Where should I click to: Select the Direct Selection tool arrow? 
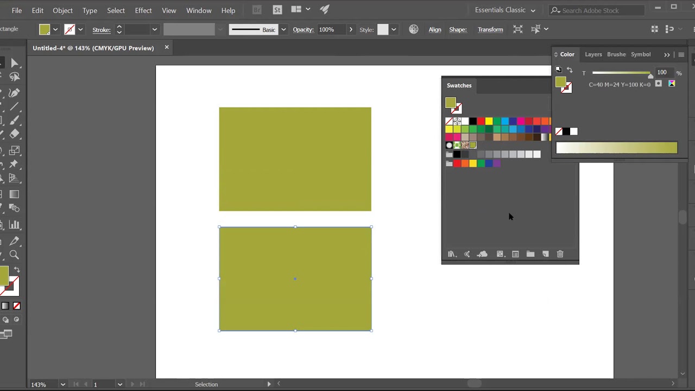(x=15, y=63)
